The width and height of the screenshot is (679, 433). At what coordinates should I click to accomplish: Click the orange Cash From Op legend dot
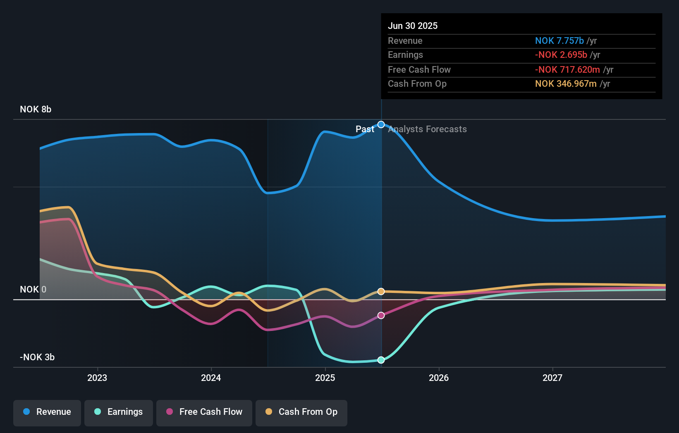(269, 412)
